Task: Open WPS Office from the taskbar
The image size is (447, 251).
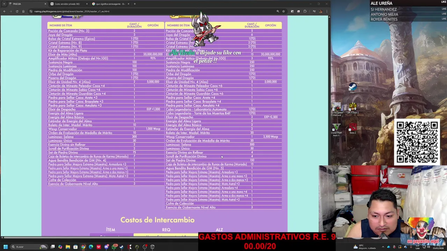Action: pos(98,247)
